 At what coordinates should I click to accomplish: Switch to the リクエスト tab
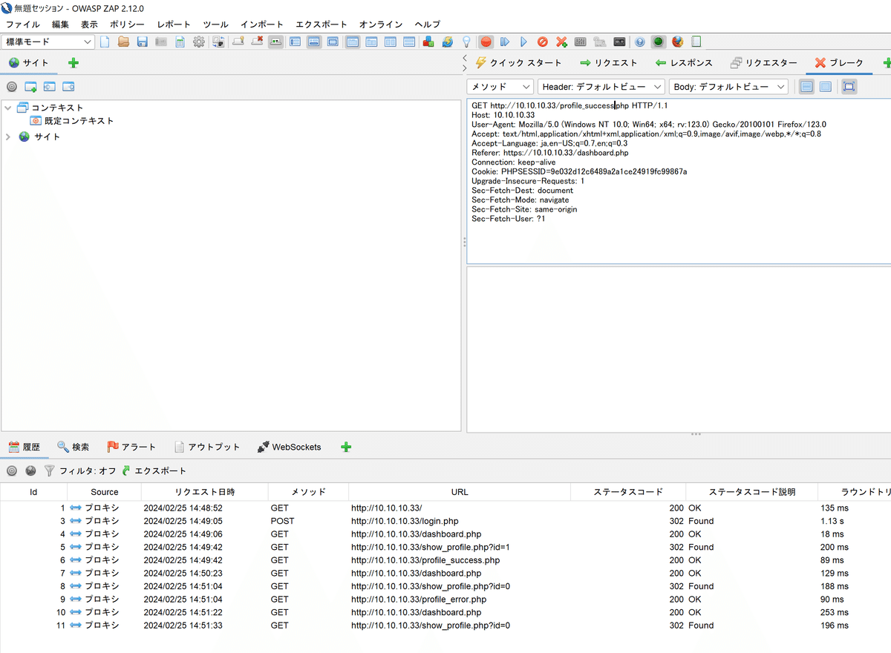tap(608, 63)
